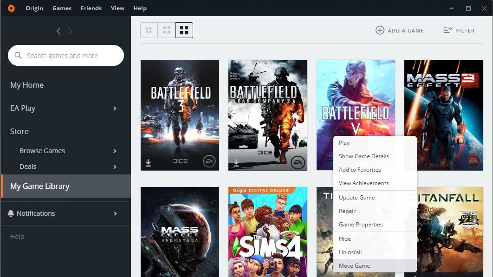Maximize the Origin window
This screenshot has height=277, width=493.
[468, 8]
